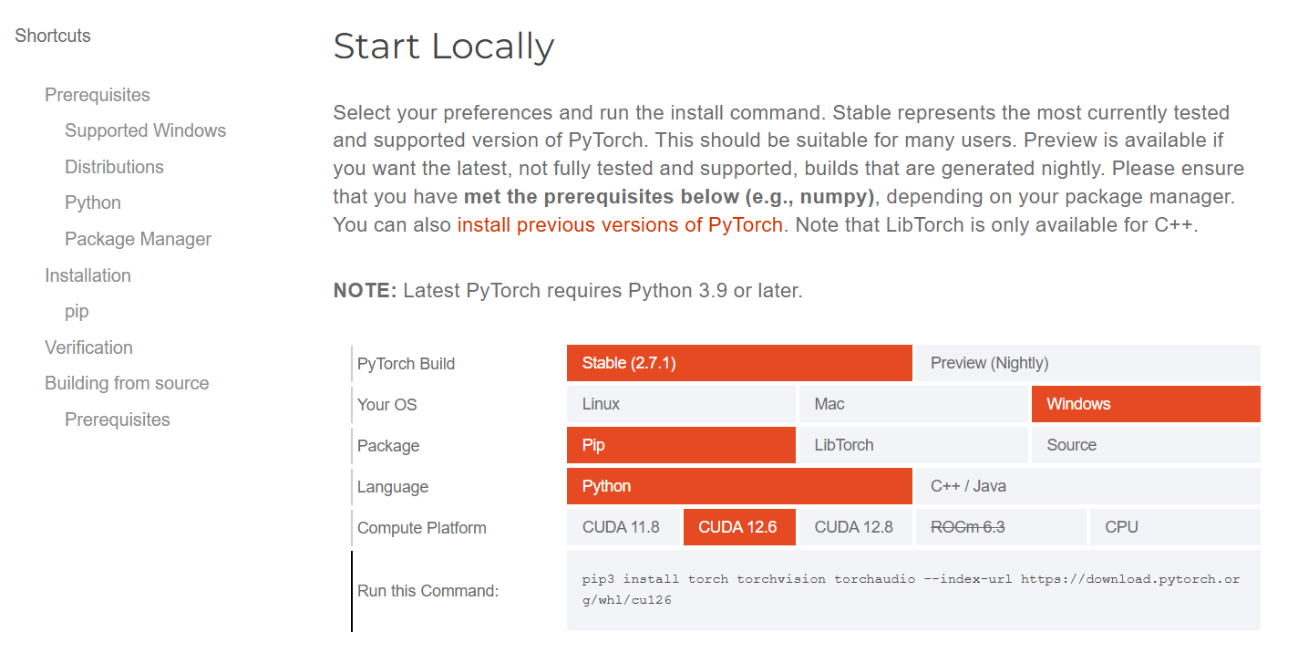The width and height of the screenshot is (1298, 653).
Task: Jump to top-level Prerequisites in Shortcuts sidebar
Action: [98, 95]
